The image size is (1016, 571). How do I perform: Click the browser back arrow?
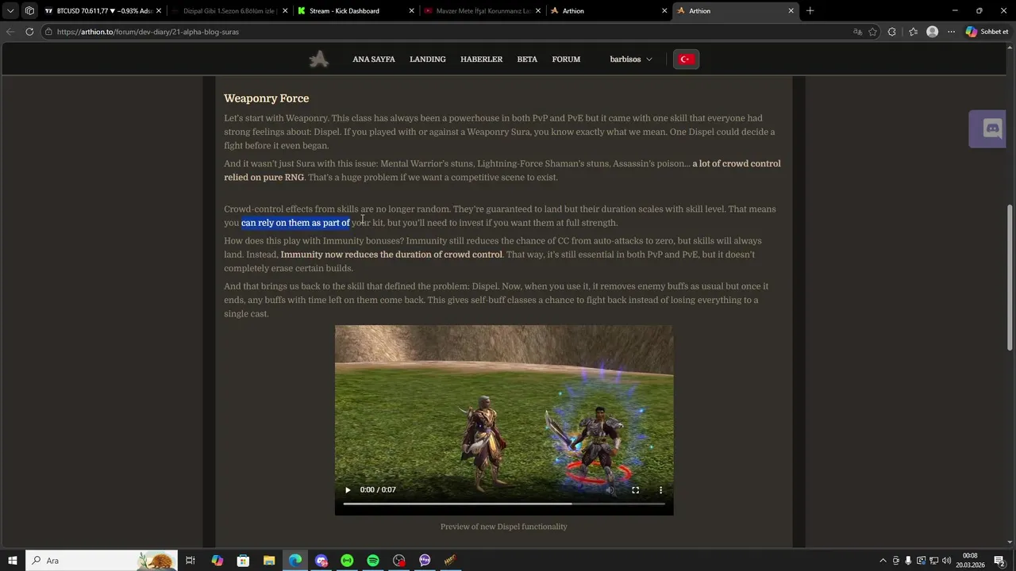click(10, 32)
